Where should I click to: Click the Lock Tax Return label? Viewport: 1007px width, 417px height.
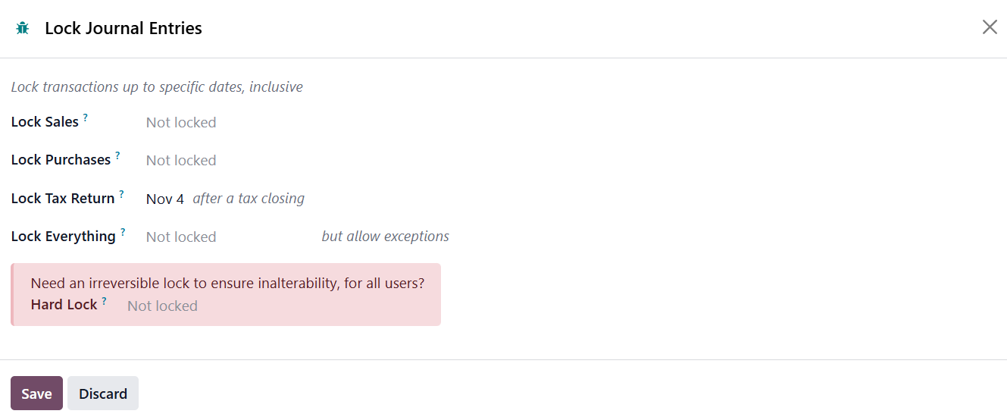63,199
